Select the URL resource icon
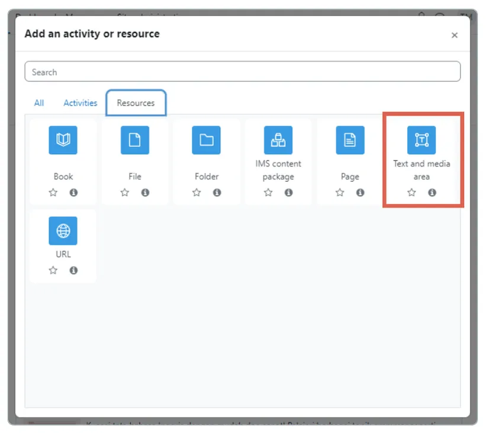The height and width of the screenshot is (433, 486). click(63, 231)
